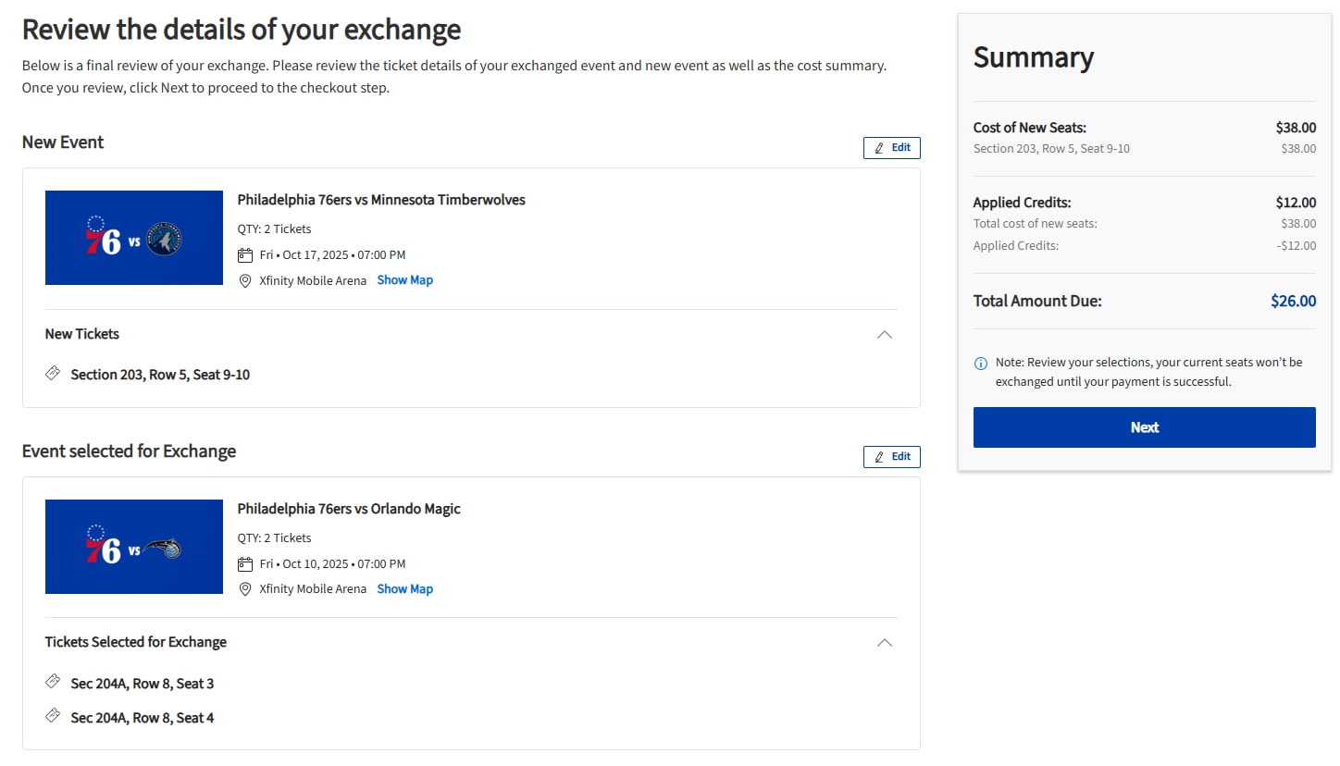Image resolution: width=1340 pixels, height=766 pixels.
Task: Edit the Event selected for Exchange
Action: point(891,456)
